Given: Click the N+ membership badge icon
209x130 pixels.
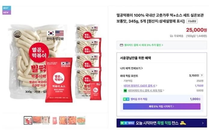Looking at the screenshot, I should point(126,99).
